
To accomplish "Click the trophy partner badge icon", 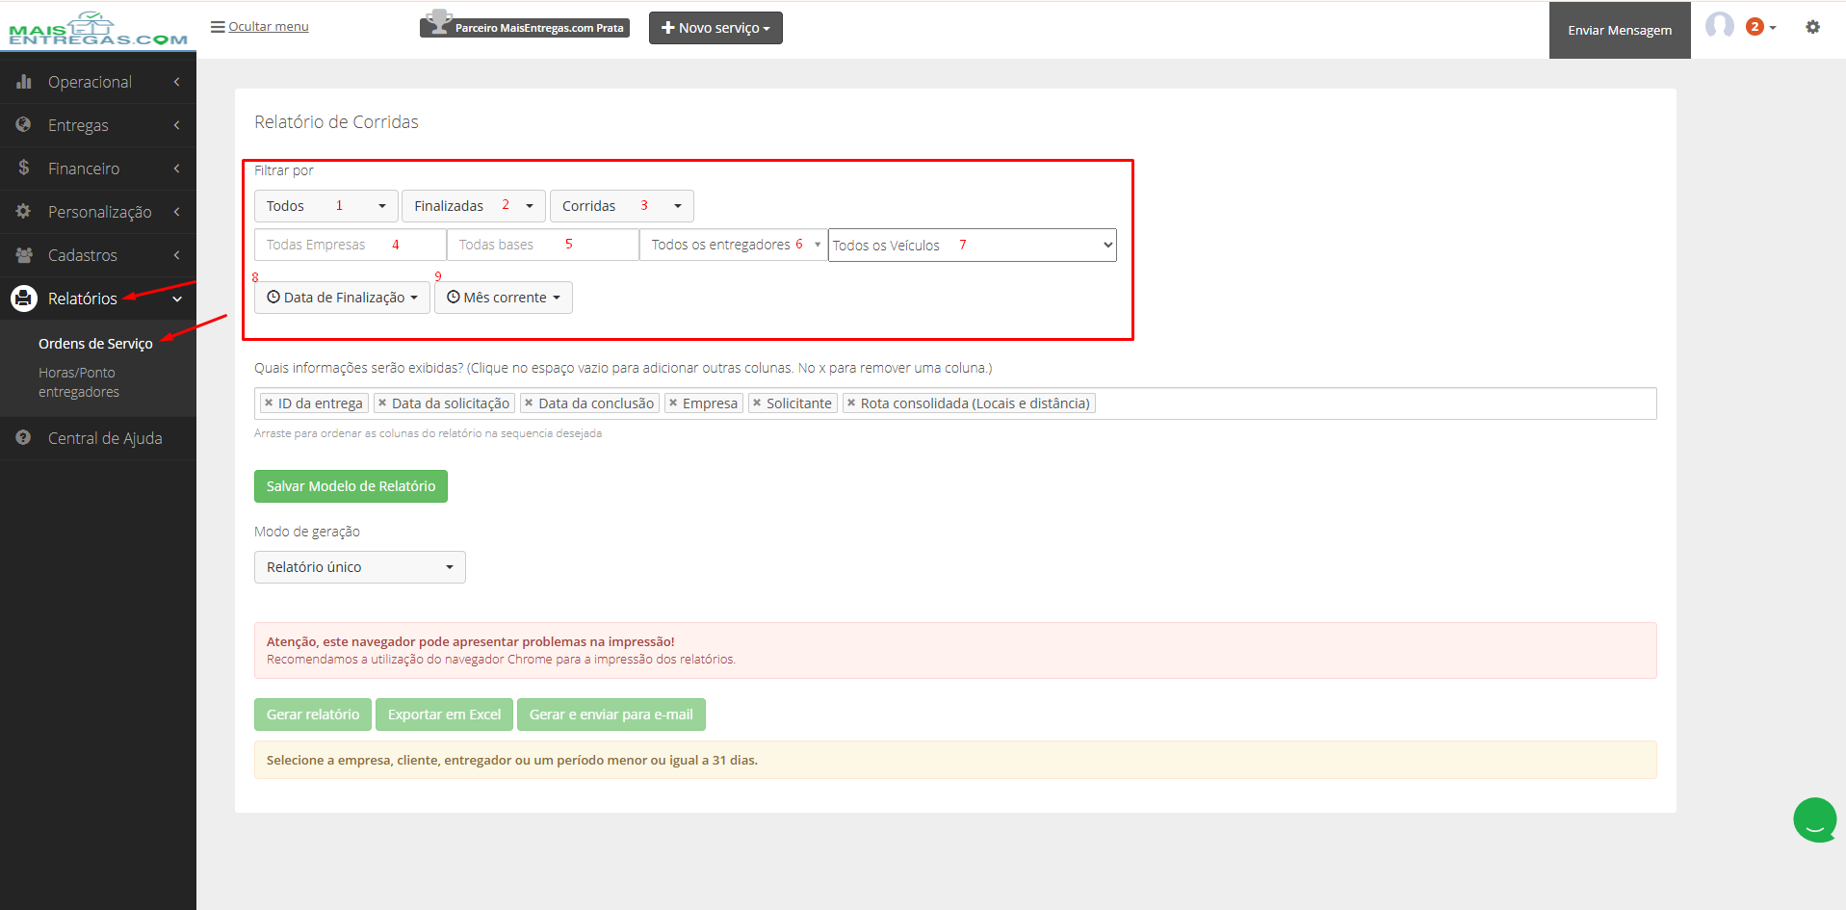I will pos(439,22).
